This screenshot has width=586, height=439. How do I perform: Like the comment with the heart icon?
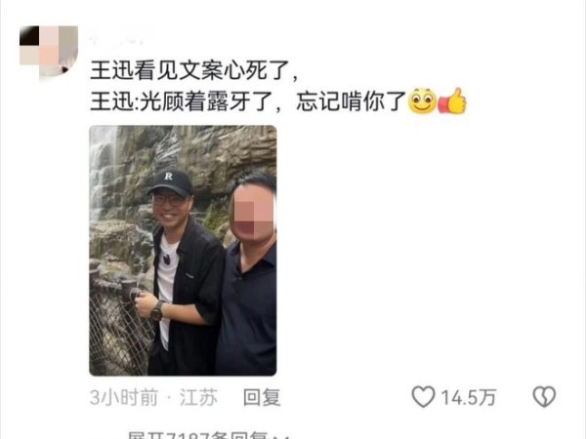click(423, 396)
